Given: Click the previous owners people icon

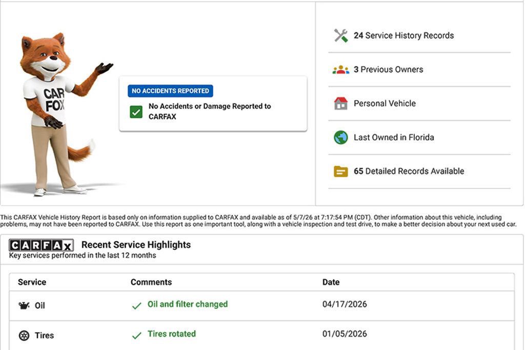Looking at the screenshot, I should (341, 70).
